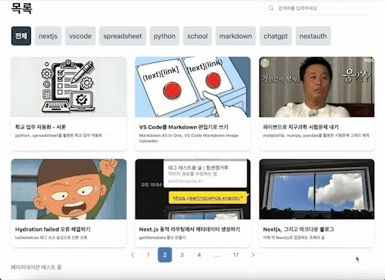
Task: Open Next.js 동적 라우팅 메타데이터 post
Action: [x=189, y=229]
